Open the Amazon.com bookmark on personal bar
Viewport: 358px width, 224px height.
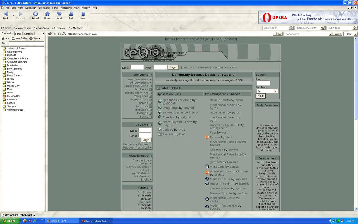tap(23, 28)
